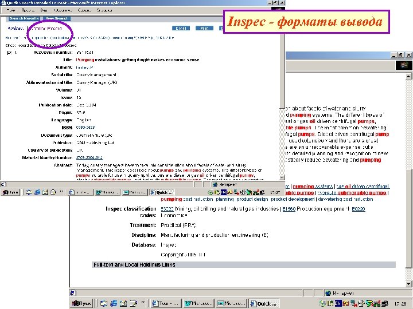This screenshot has height=309, width=413.
Task: Click Internet Explorer icon in lower taskbar
Action: coord(114,303)
